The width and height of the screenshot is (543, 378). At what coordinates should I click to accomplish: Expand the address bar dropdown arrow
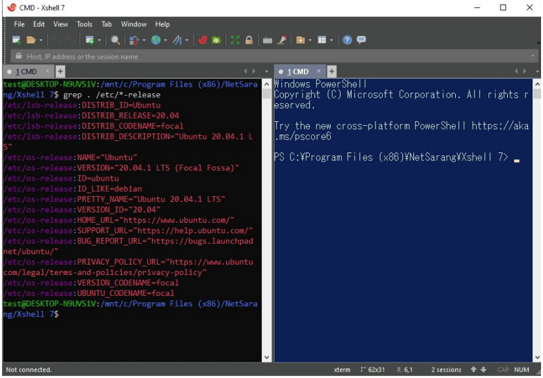point(533,56)
